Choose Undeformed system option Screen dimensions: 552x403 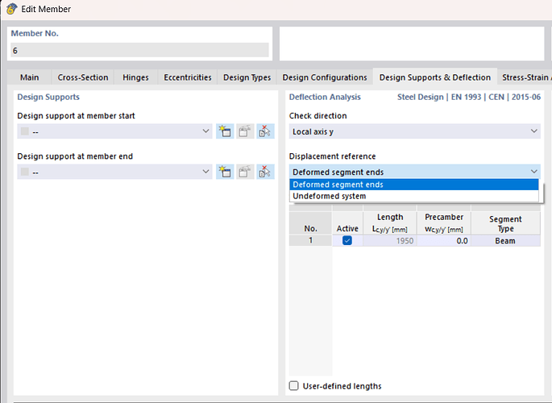[329, 196]
